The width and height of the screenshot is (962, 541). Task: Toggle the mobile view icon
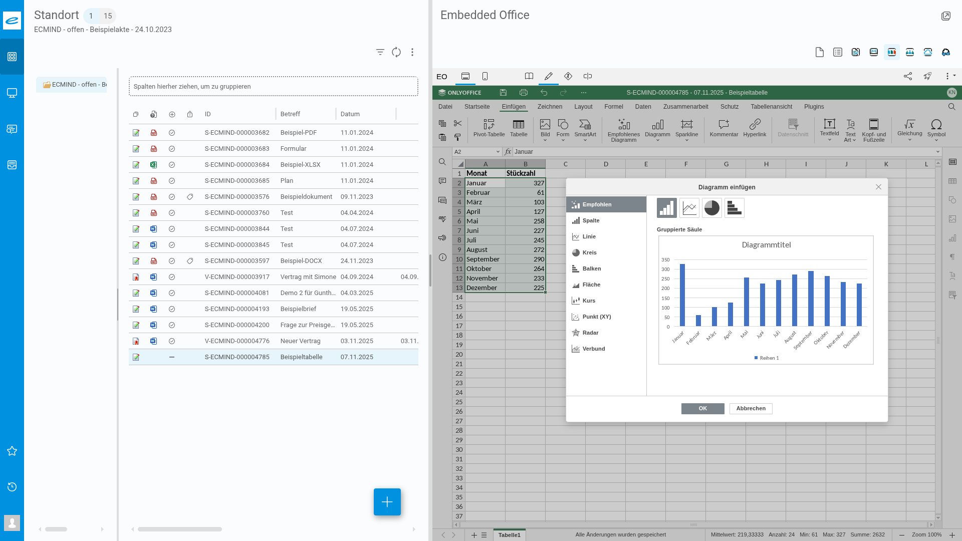(485, 76)
